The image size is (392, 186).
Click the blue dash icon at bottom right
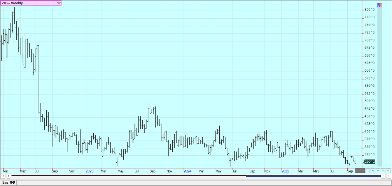coord(378,170)
